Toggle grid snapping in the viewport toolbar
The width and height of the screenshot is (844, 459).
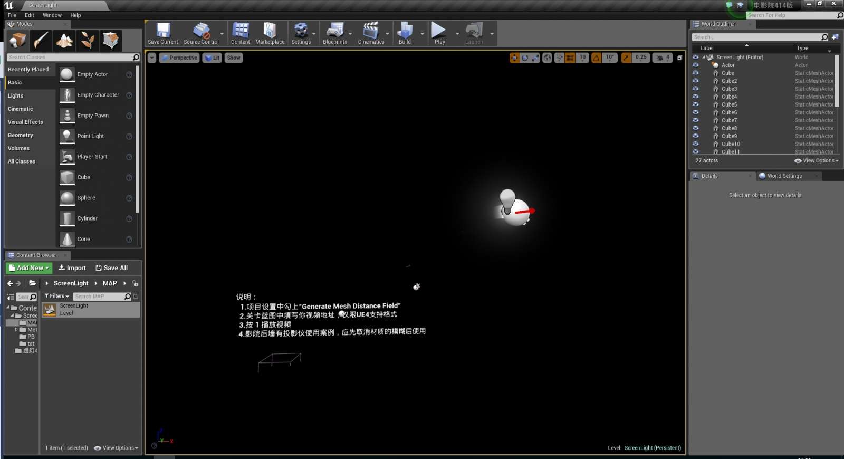coord(570,58)
